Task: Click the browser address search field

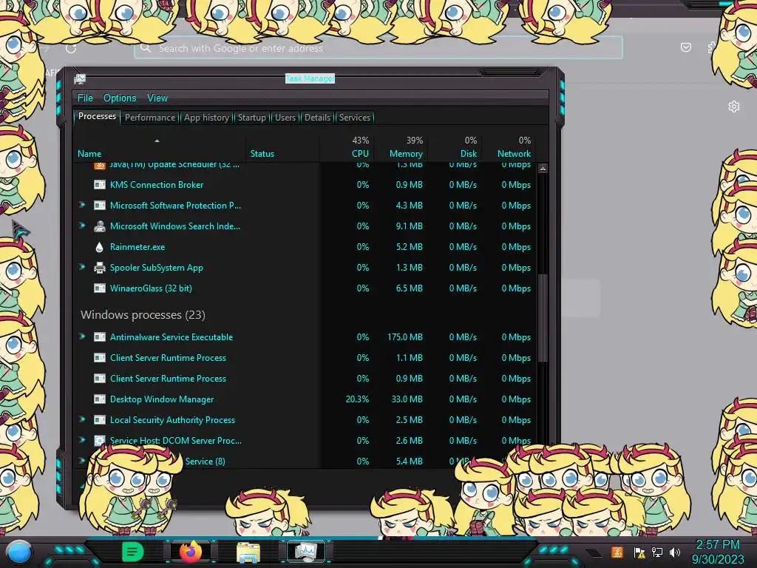Action: coord(378,48)
